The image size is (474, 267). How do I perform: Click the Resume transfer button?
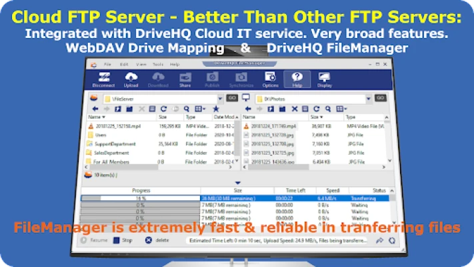[x=94, y=240]
